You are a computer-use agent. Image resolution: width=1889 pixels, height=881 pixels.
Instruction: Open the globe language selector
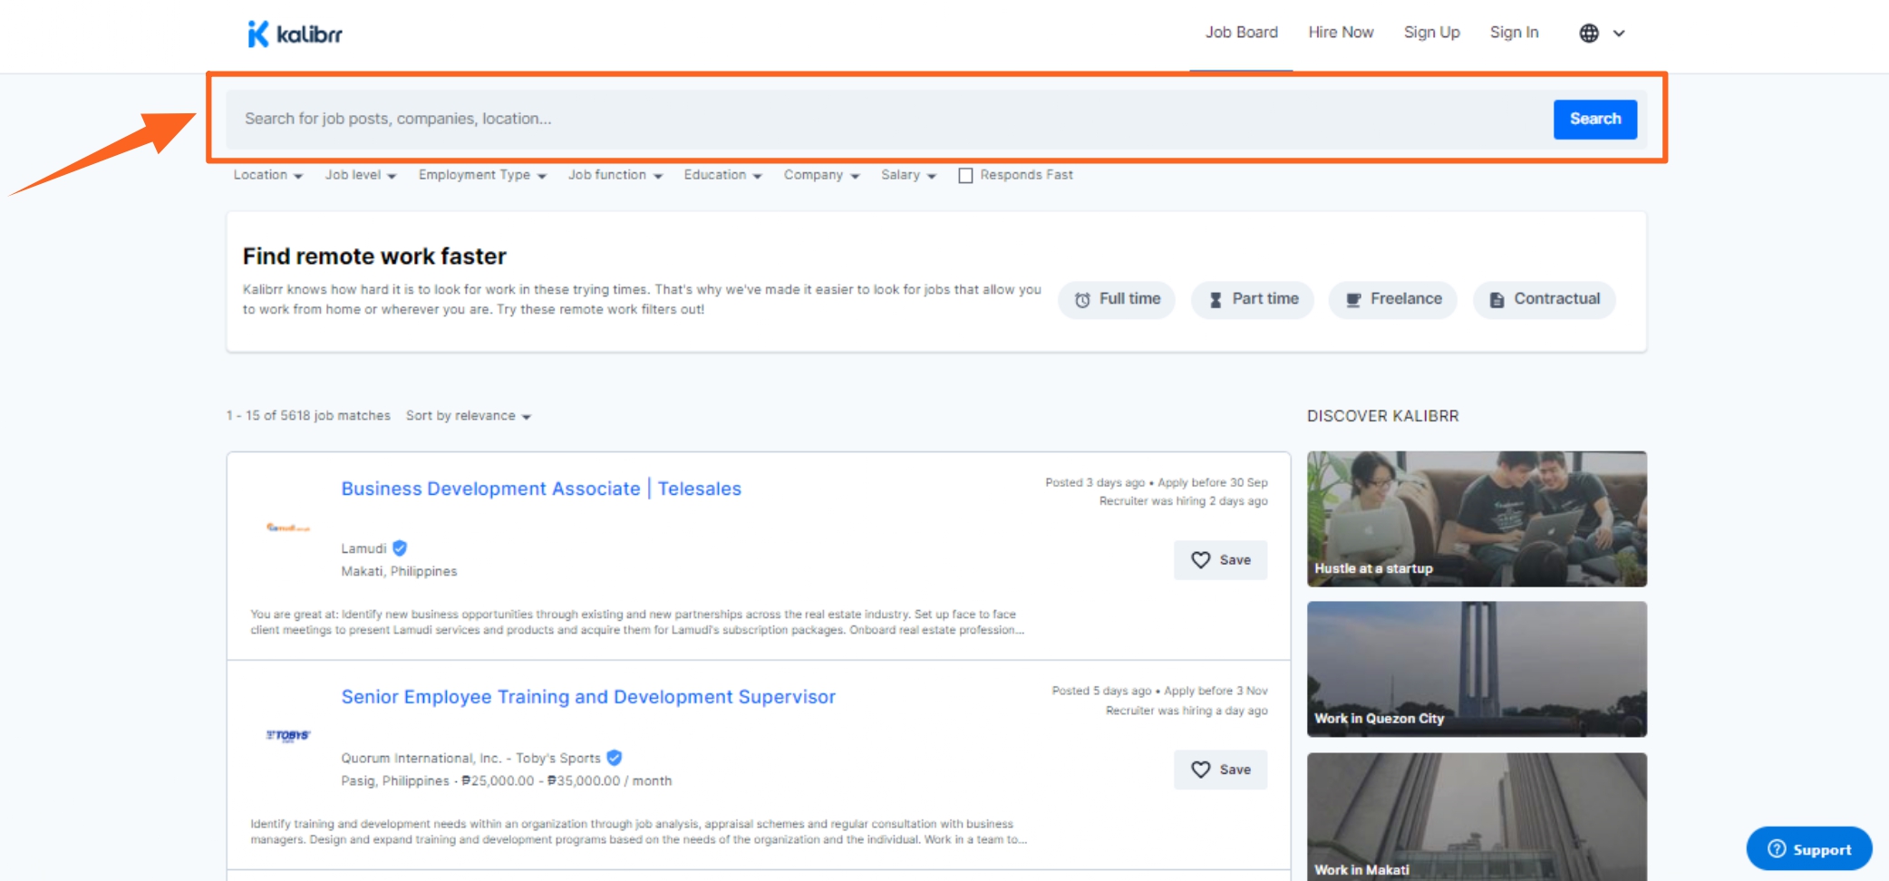1601,34
